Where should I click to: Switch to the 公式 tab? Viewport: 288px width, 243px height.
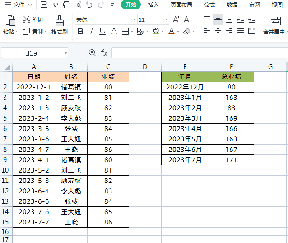click(x=209, y=5)
